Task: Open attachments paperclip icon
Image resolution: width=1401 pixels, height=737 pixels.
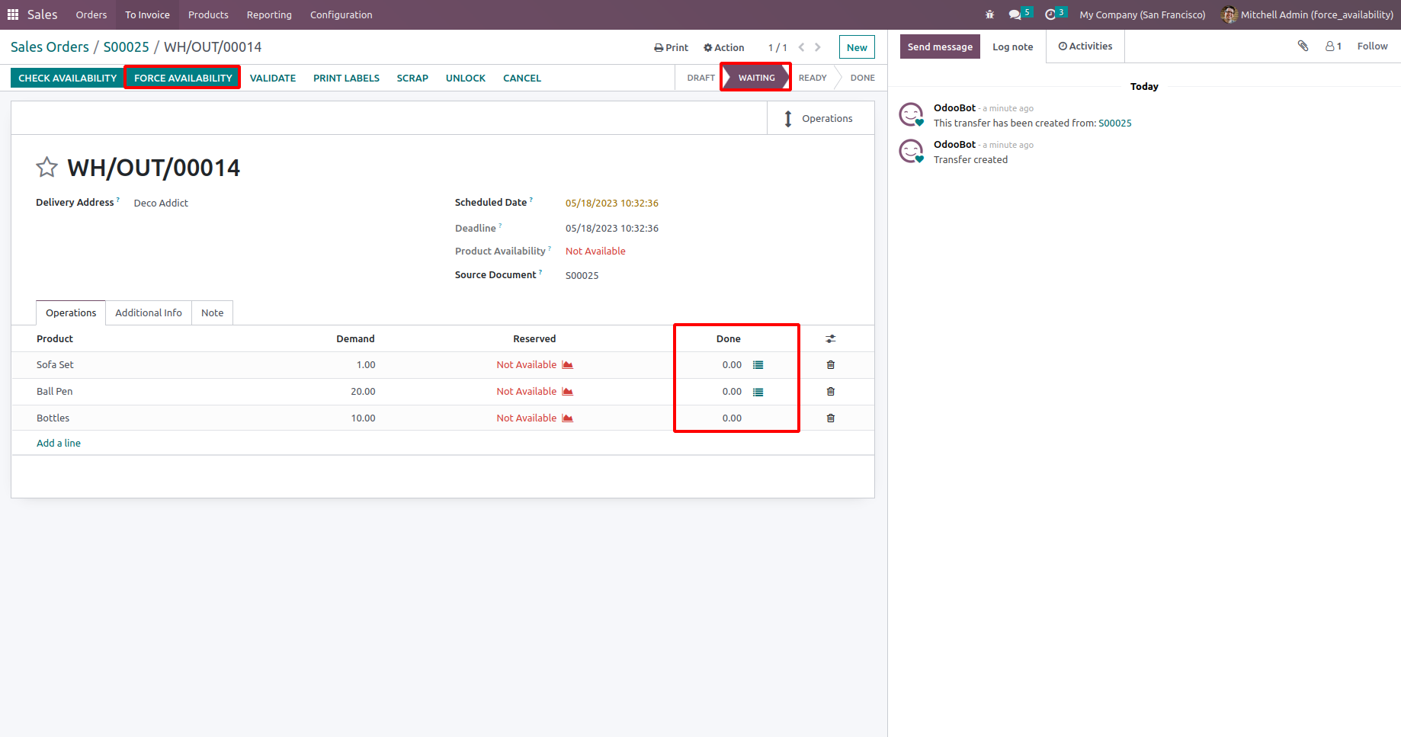Action: click(1303, 46)
